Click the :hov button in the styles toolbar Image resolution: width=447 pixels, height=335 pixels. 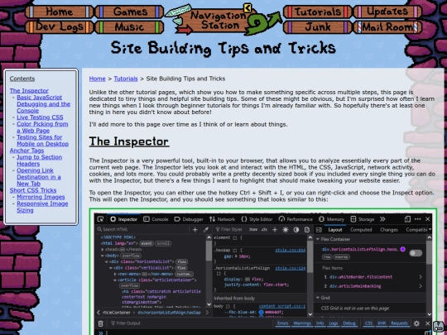(253, 230)
